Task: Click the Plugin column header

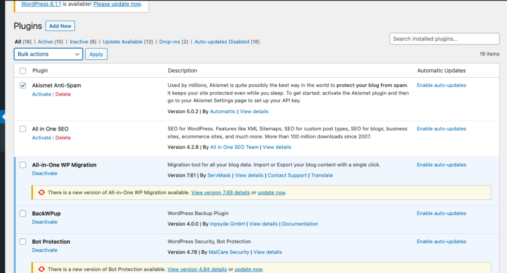Action: point(40,70)
